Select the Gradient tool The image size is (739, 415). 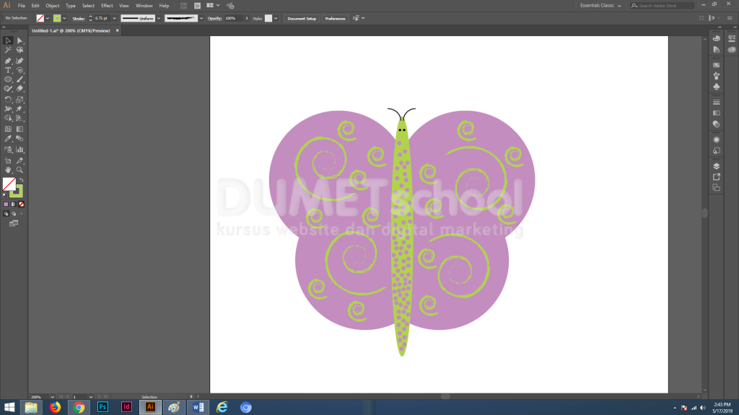click(x=19, y=129)
